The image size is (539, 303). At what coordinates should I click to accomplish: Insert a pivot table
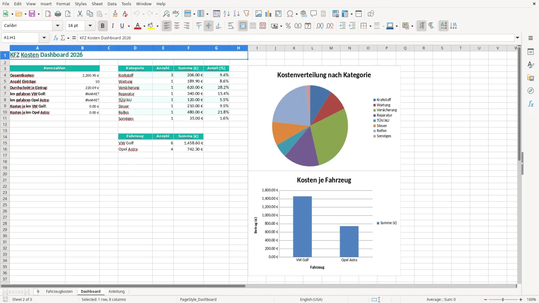pyautogui.click(x=278, y=14)
